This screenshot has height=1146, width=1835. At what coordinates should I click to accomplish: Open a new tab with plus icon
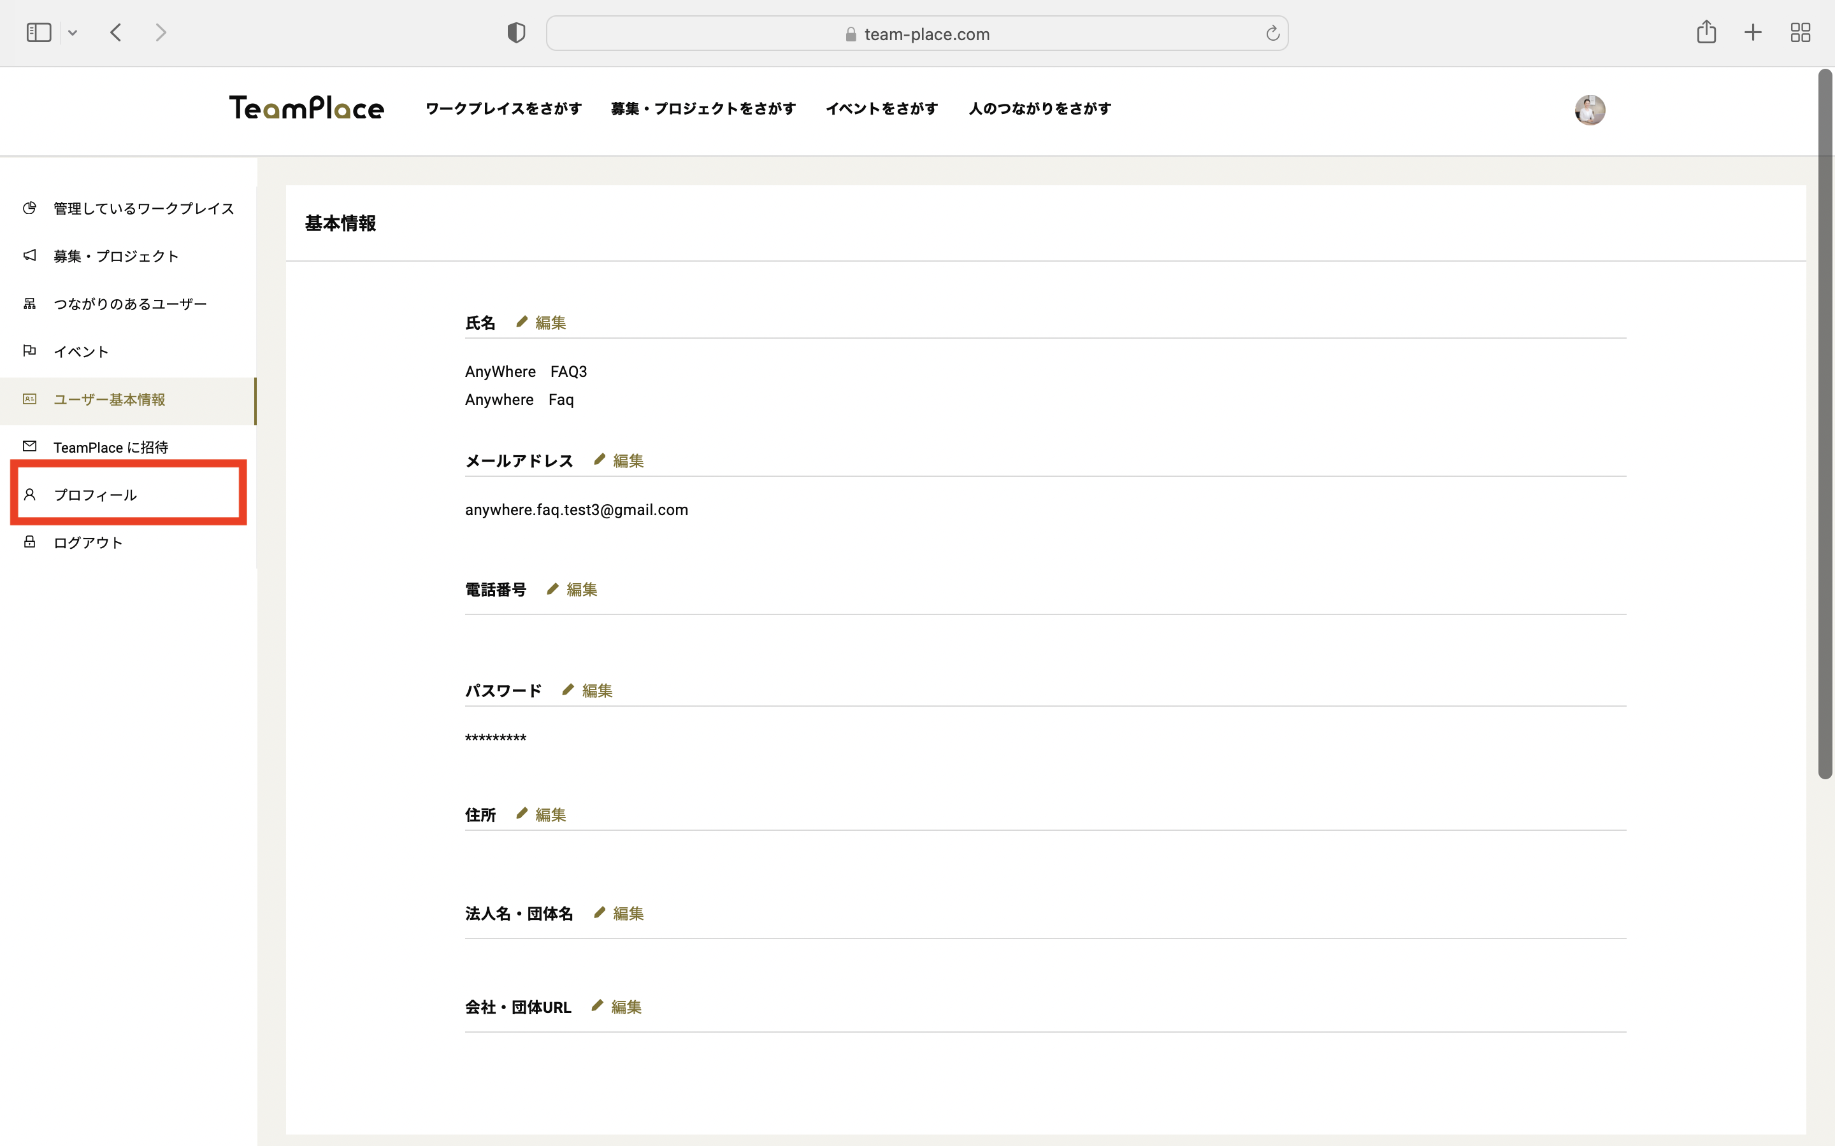[1752, 32]
